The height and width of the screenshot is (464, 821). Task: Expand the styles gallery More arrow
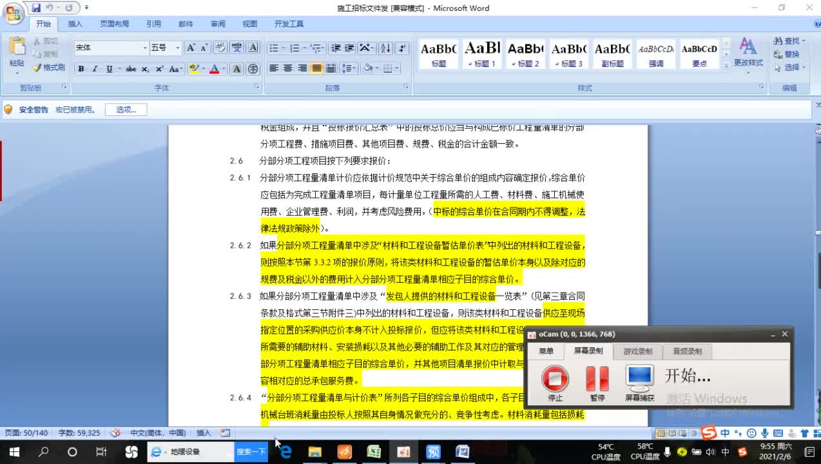click(x=726, y=64)
